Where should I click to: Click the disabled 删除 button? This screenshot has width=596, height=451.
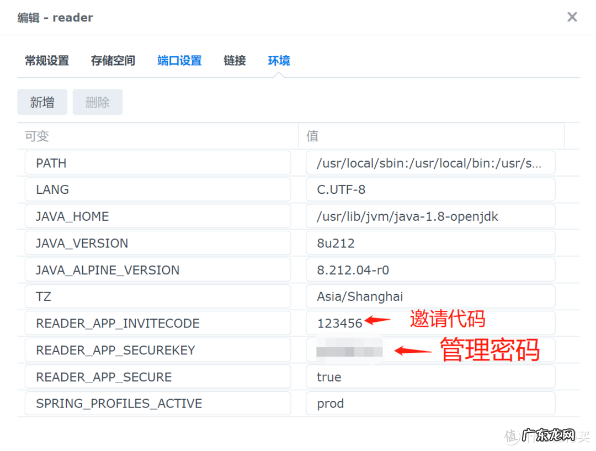[97, 102]
